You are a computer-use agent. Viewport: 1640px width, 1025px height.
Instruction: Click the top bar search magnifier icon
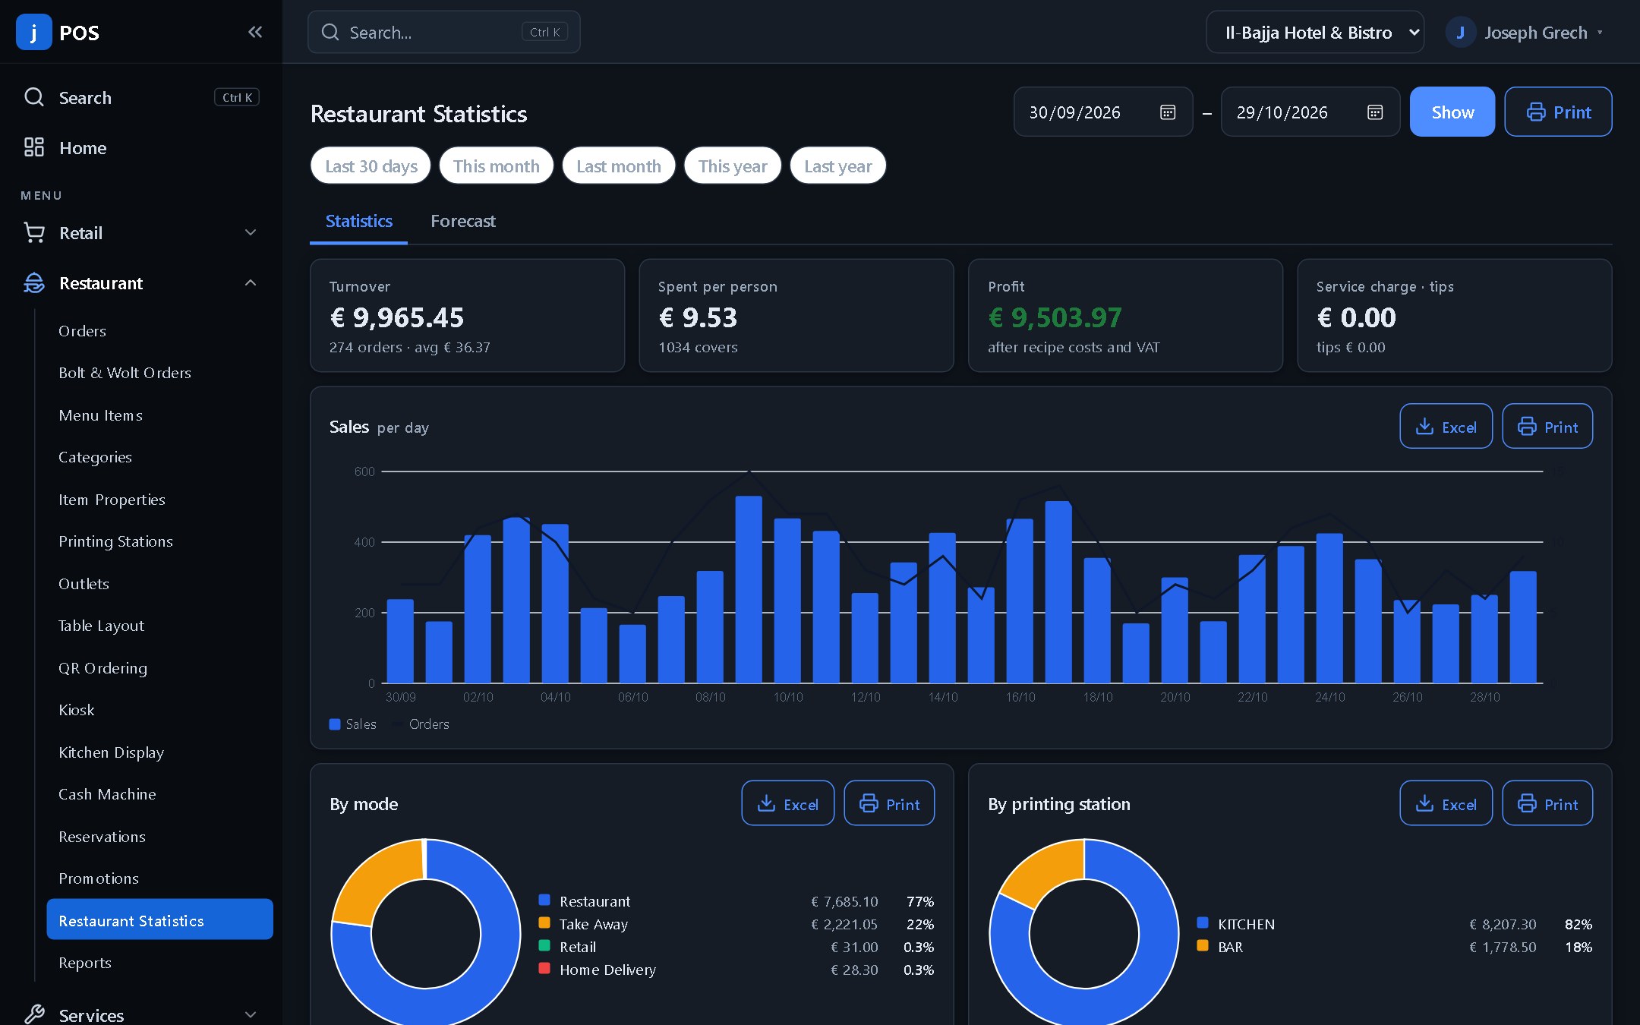(x=330, y=32)
